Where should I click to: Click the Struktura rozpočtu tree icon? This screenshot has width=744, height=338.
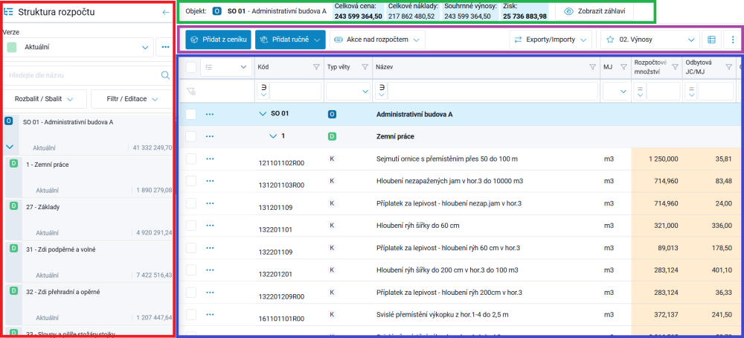click(x=8, y=13)
